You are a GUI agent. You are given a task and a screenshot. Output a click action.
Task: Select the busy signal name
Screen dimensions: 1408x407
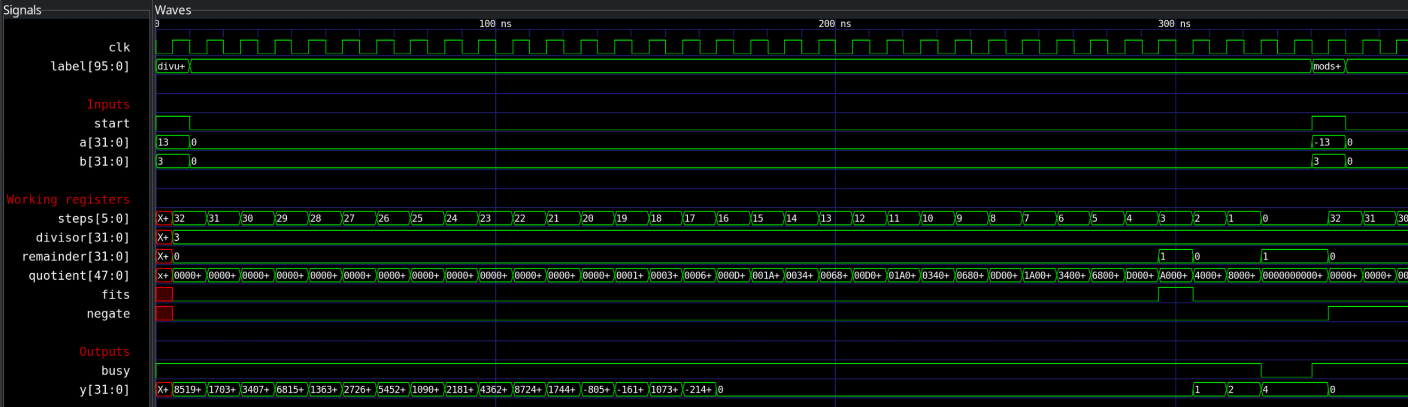115,371
